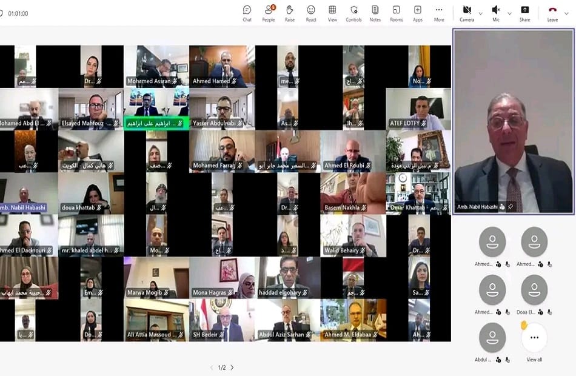Viewport: 576px width, 376px height.
Task: Expand the Camera options dropdown arrow
Action: click(481, 13)
